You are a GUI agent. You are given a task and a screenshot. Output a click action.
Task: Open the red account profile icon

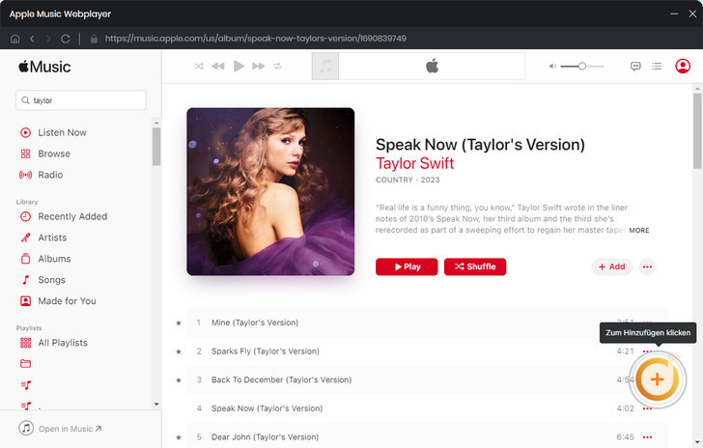coord(683,67)
